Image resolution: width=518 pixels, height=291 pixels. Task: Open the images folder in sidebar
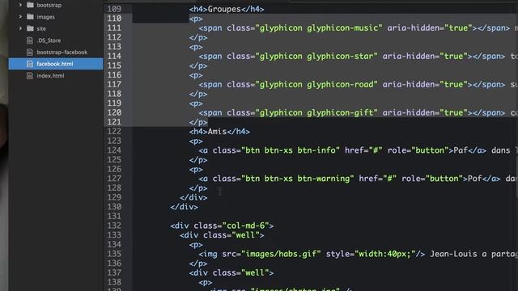(45, 17)
